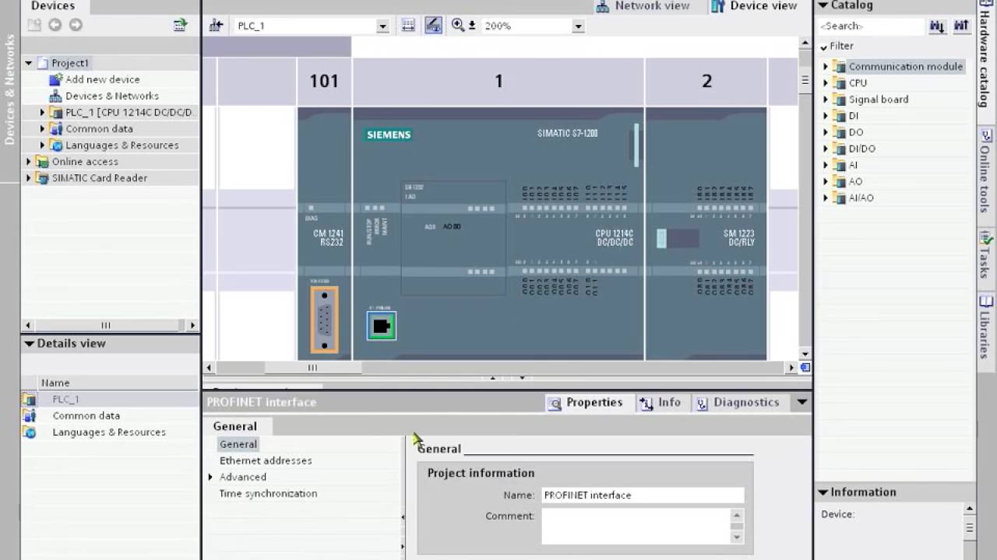Select the General properties tab
Screen dimensions: 997x560
[x=235, y=426]
